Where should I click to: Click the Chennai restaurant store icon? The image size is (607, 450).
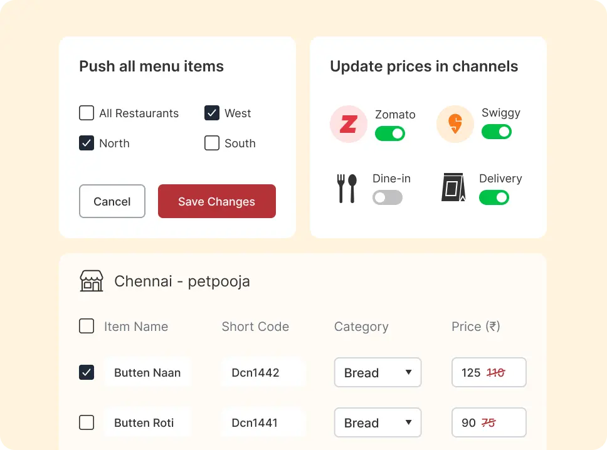[x=92, y=281]
